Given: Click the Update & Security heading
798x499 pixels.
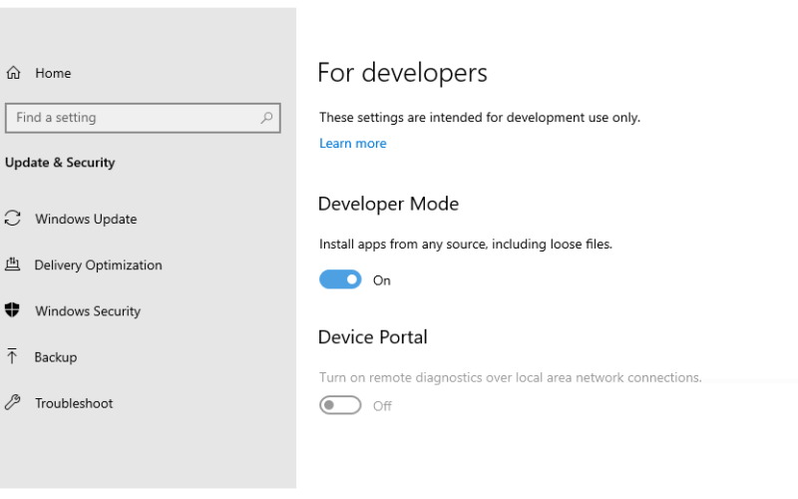Looking at the screenshot, I should pos(60,163).
